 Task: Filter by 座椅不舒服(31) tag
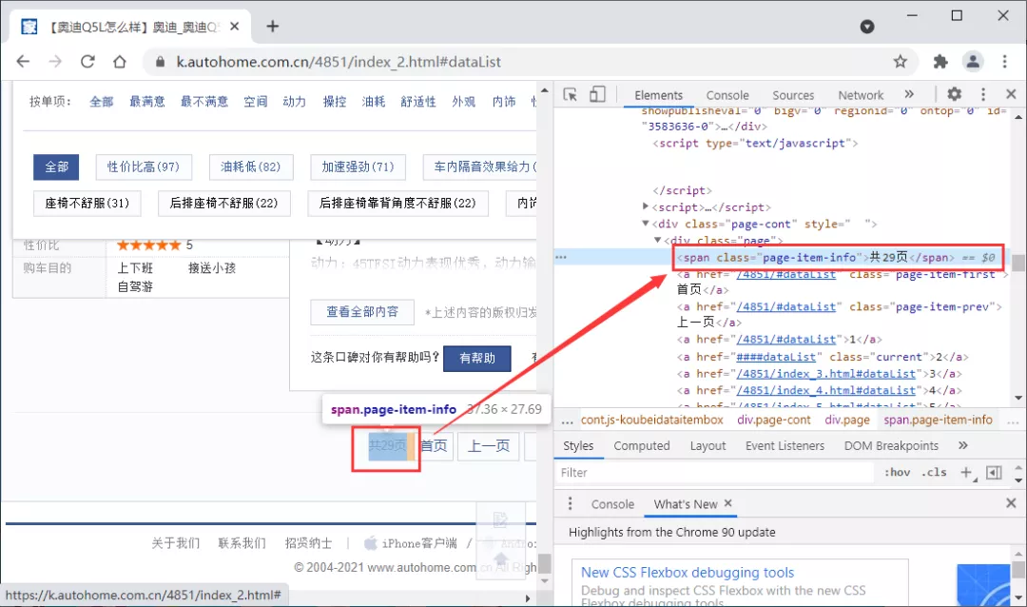pyautogui.click(x=87, y=204)
